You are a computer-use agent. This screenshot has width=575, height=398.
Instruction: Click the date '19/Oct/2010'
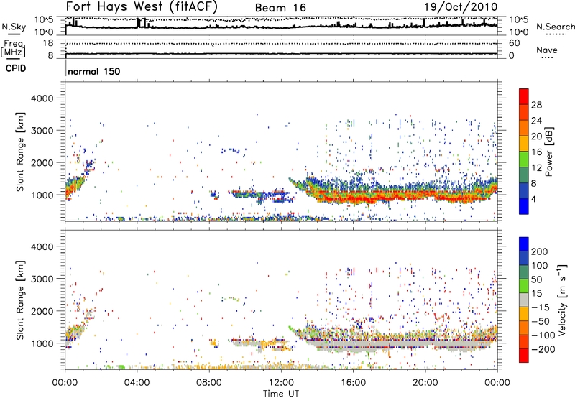point(461,7)
